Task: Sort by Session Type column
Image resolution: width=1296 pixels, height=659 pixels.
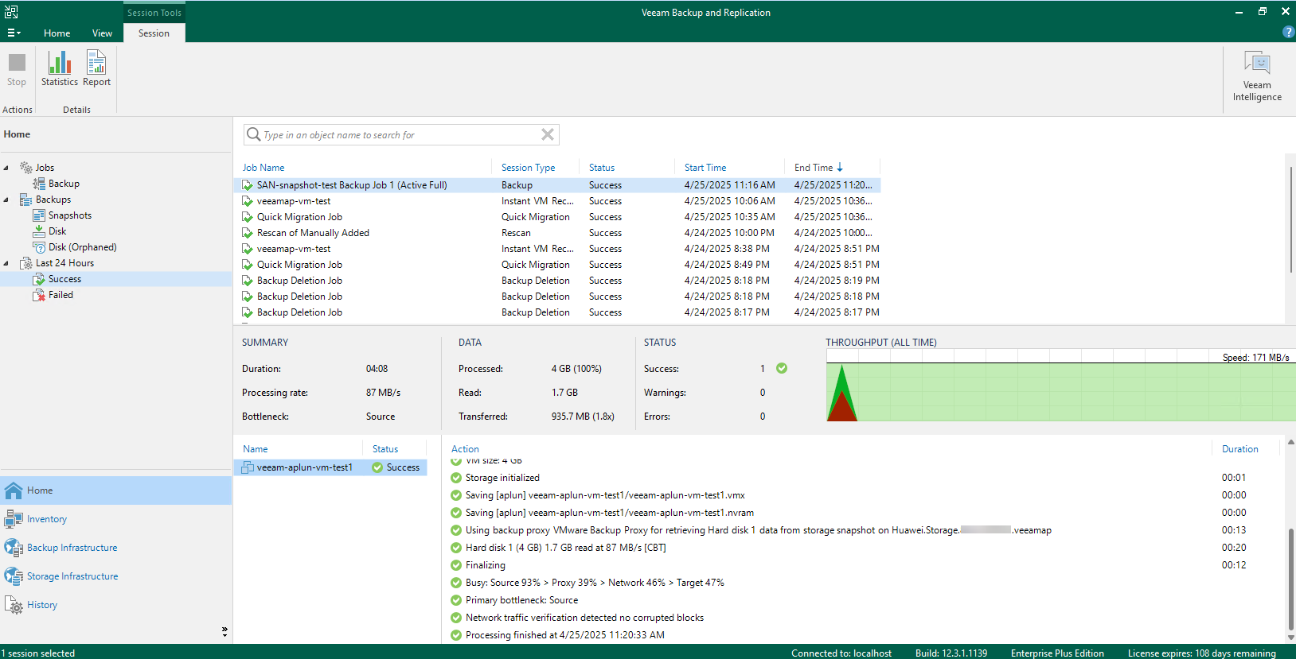Action: coord(528,168)
